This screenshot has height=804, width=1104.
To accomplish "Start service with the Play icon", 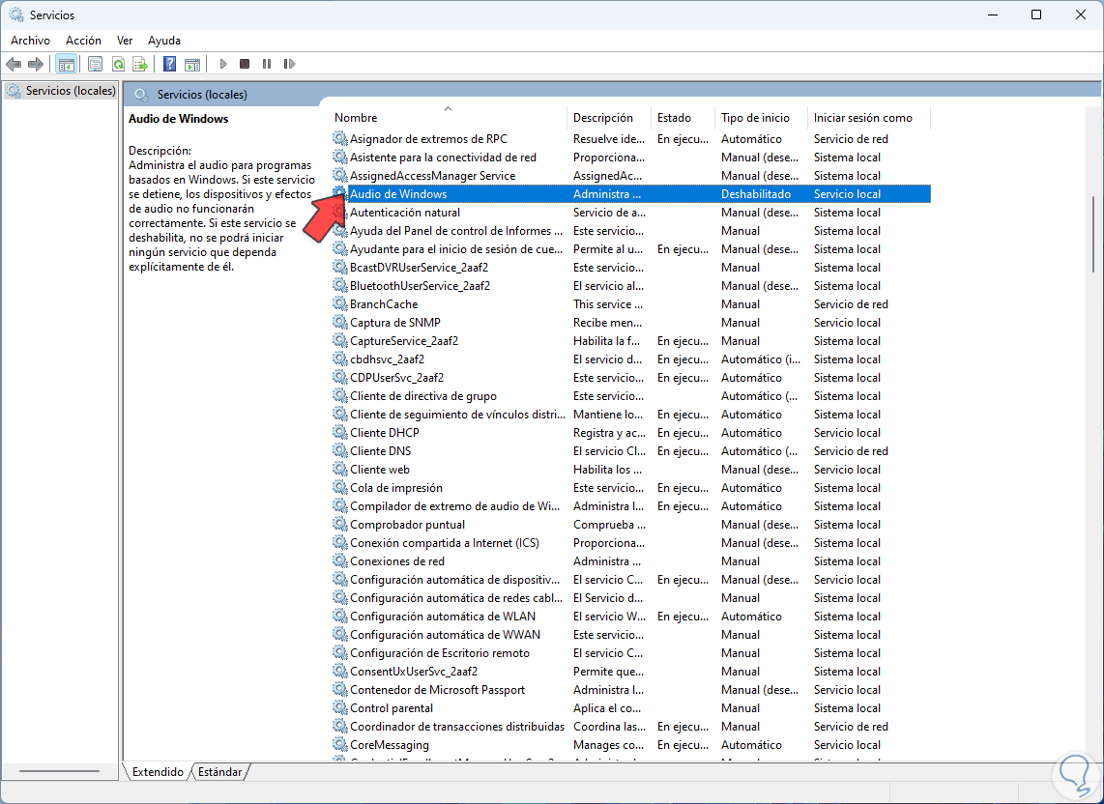I will point(223,64).
